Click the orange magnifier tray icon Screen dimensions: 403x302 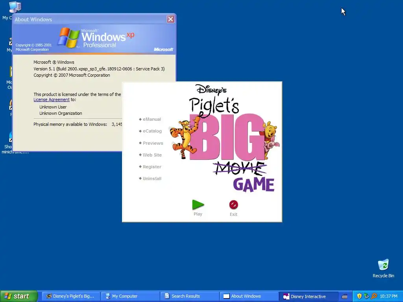(x=374, y=296)
